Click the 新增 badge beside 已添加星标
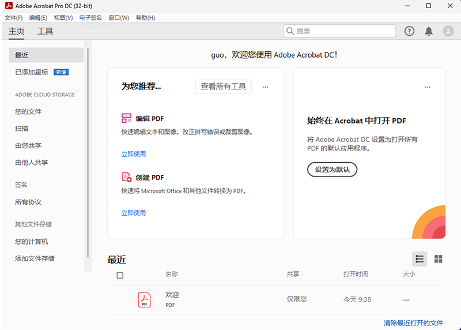The height and width of the screenshot is (330, 461). tap(61, 72)
